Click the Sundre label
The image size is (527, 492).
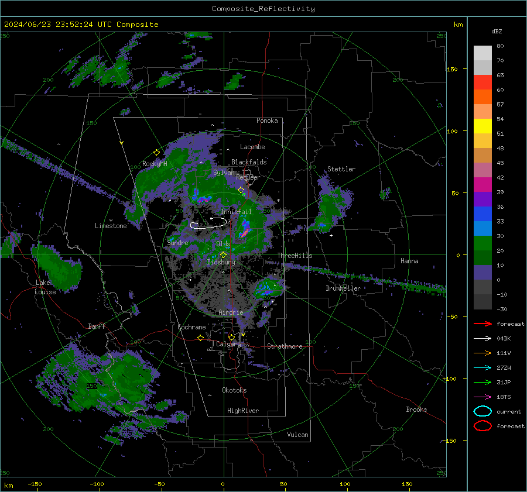(x=177, y=242)
